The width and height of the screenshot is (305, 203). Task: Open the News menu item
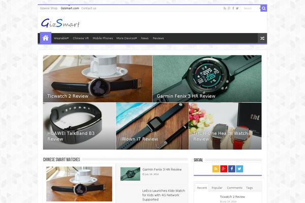[145, 38]
